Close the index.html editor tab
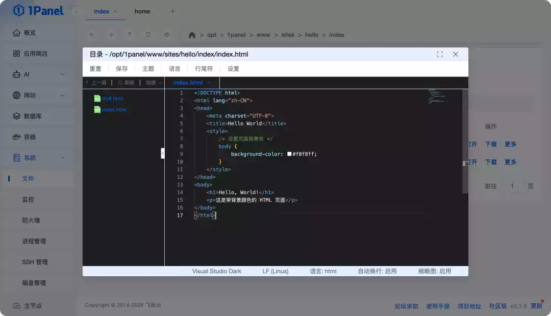The image size is (551, 316). click(x=208, y=83)
